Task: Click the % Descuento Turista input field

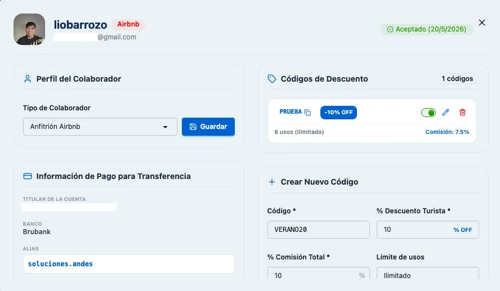Action: tap(427, 230)
